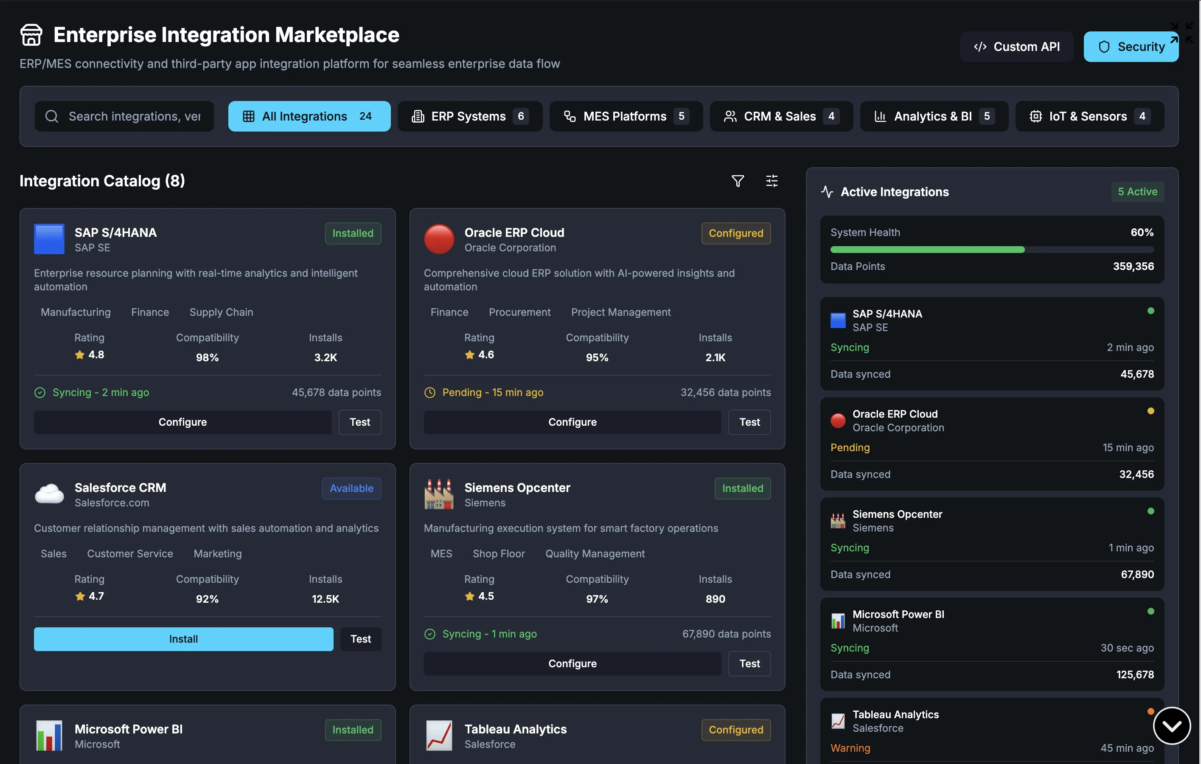The height and width of the screenshot is (764, 1201).
Task: Click the collapse fullscreen arrows icon
Action: pyautogui.click(x=1182, y=32)
